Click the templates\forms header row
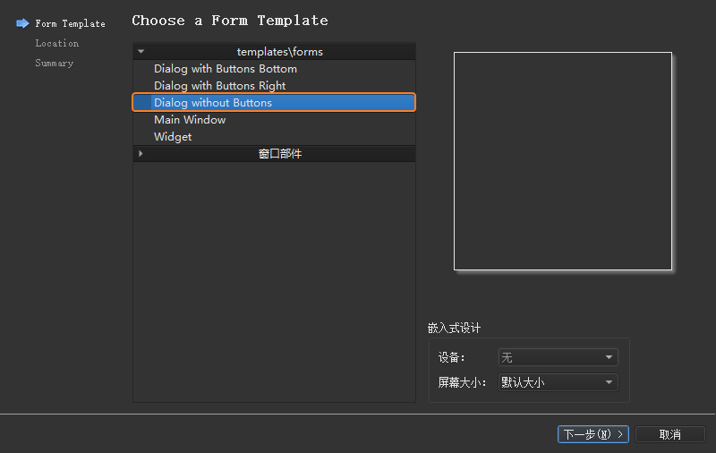716x453 pixels. (279, 52)
